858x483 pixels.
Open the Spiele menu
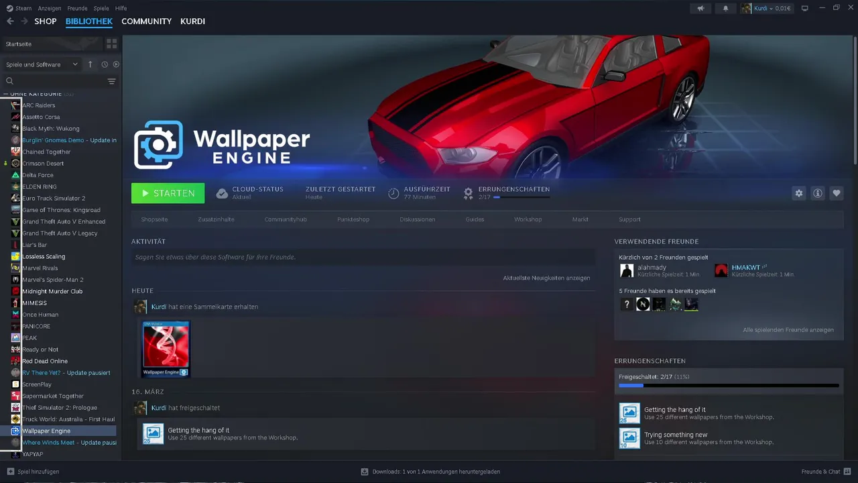click(101, 8)
